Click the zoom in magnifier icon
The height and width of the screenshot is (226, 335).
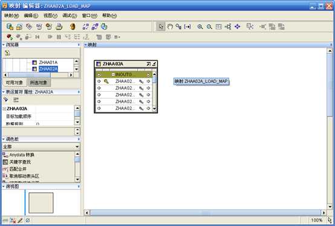(x=200, y=27)
